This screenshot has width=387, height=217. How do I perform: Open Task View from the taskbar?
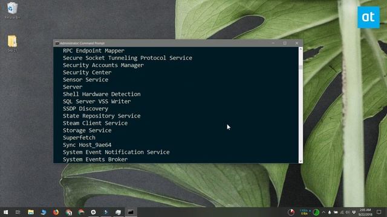[18, 212]
